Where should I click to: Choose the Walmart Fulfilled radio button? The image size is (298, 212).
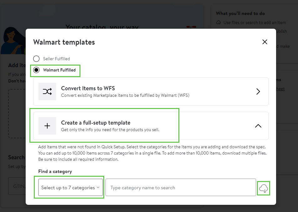coord(36,70)
